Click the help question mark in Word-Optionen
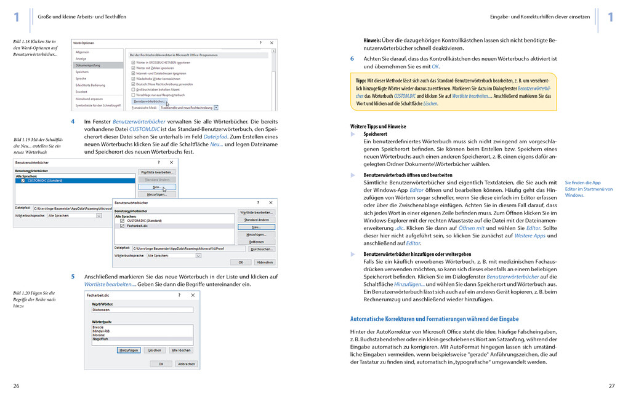This screenshot has height=396, width=628. tap(260, 43)
